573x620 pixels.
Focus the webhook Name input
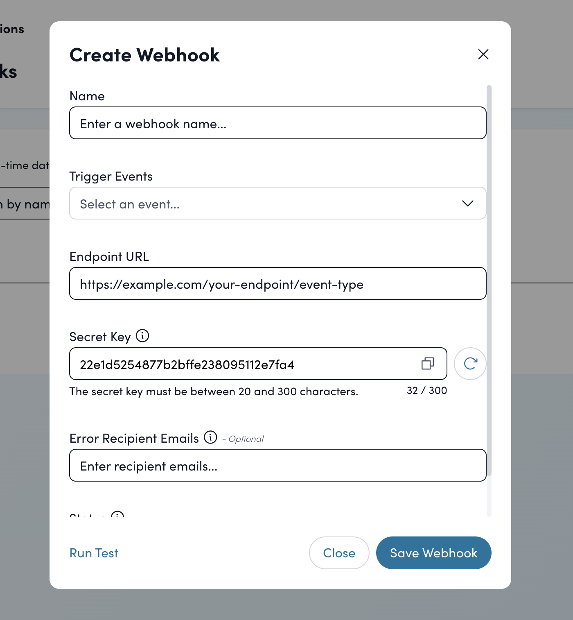(277, 123)
